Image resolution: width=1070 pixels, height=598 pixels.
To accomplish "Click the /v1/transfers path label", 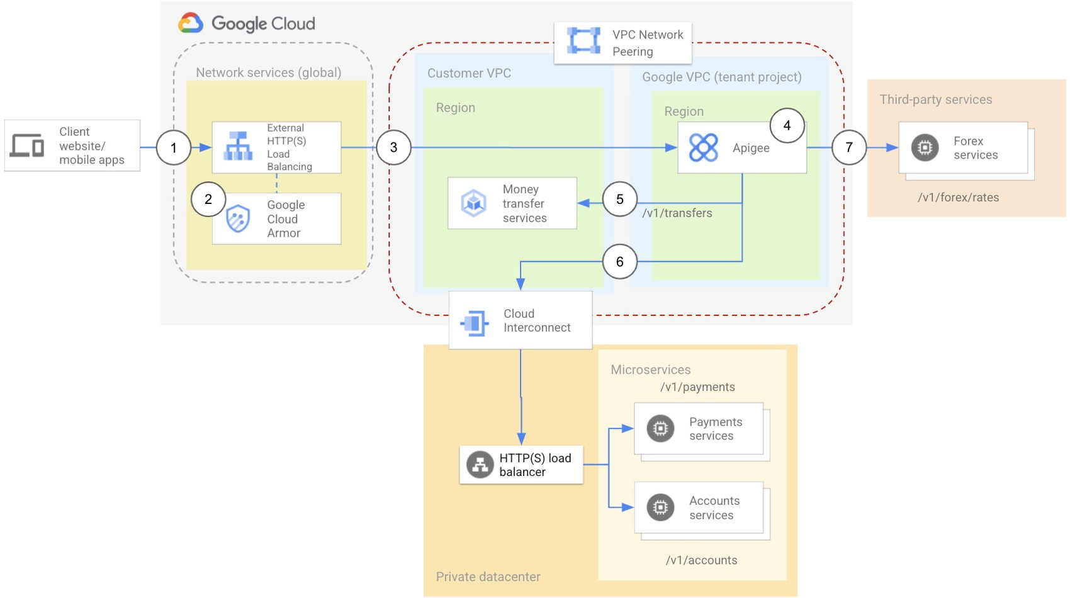I will 676,213.
